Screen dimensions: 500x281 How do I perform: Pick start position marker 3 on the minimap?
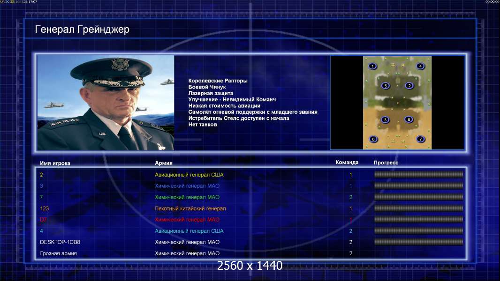385,119
